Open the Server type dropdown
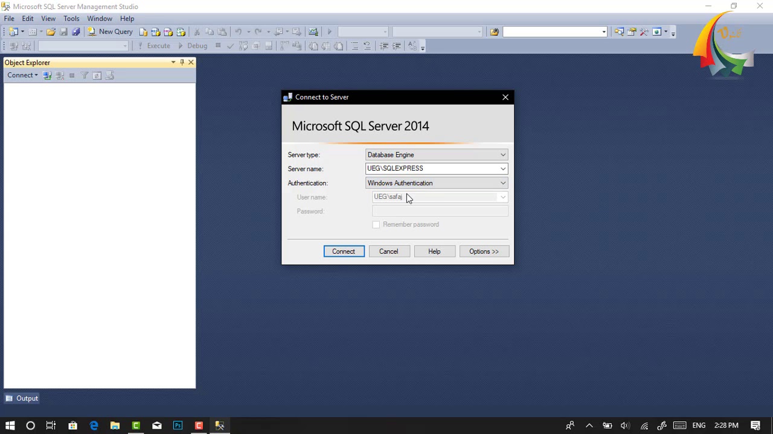The height and width of the screenshot is (434, 773). coord(437,155)
